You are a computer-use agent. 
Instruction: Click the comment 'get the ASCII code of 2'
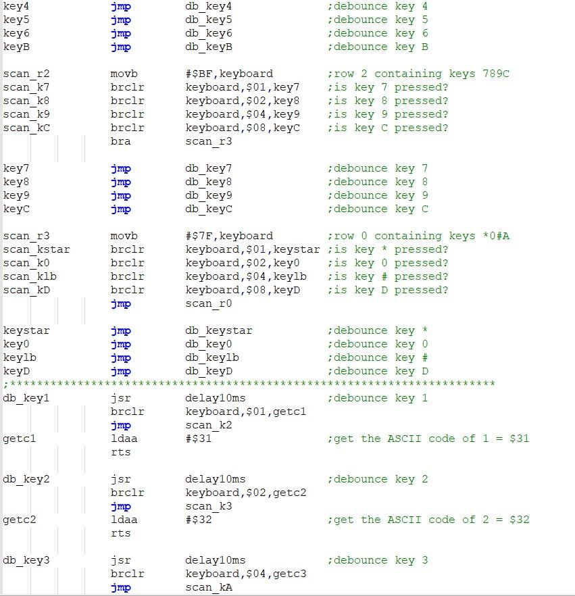click(426, 520)
